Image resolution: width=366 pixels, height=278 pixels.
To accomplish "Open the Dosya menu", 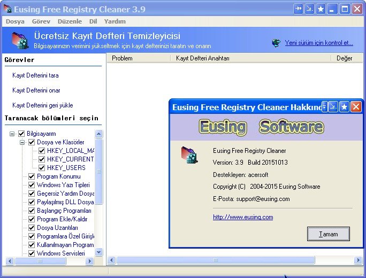I will [x=15, y=21].
